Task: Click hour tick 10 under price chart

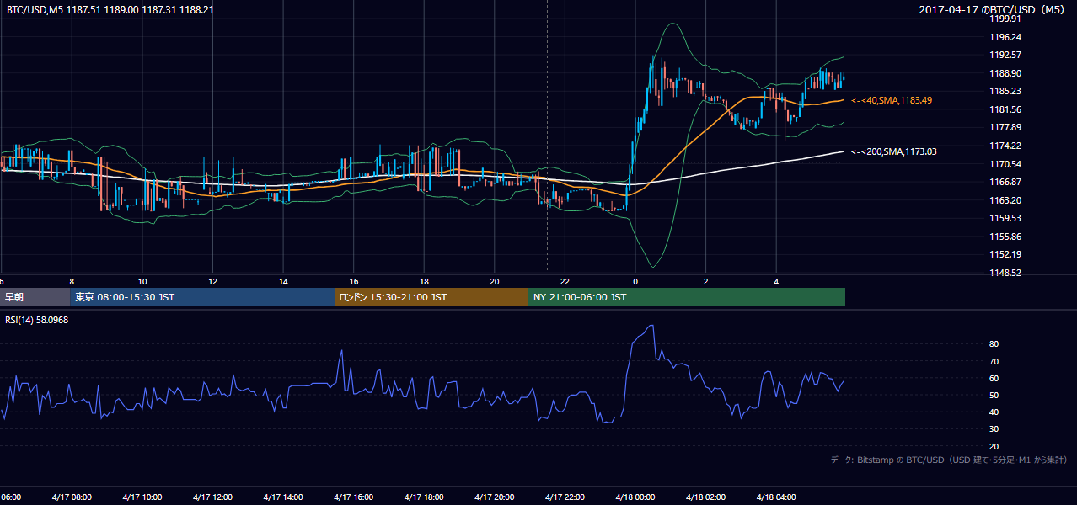Action: click(142, 281)
